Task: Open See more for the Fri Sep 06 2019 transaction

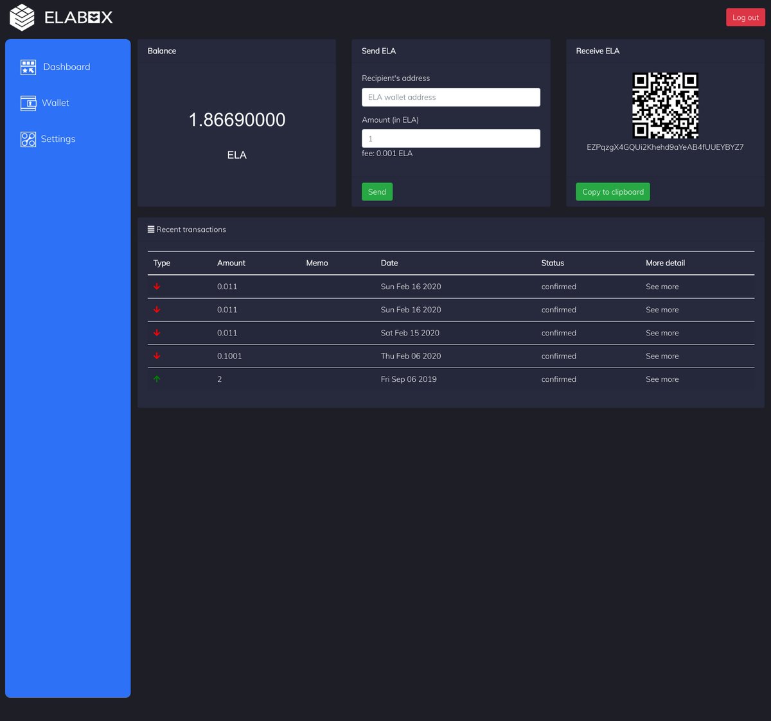Action: pos(662,378)
